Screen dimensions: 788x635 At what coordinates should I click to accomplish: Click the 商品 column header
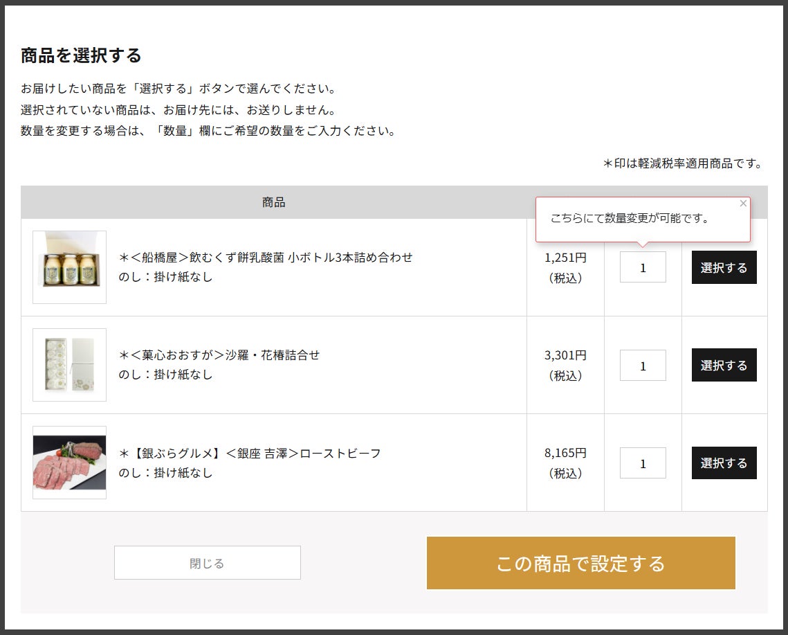point(273,202)
